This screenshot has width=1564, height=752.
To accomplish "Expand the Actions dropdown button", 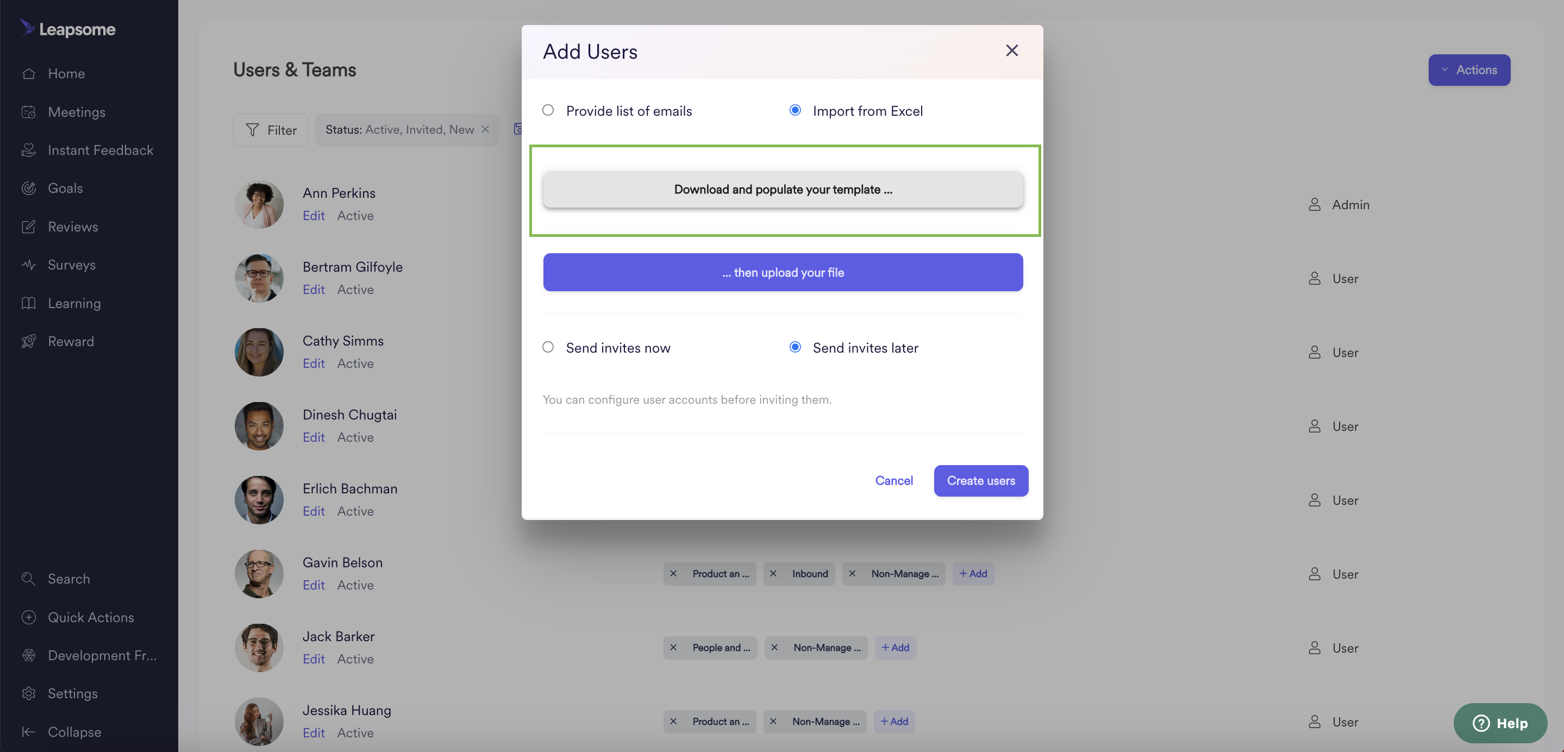I will tap(1469, 70).
